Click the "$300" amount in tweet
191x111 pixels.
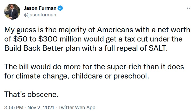(48, 39)
